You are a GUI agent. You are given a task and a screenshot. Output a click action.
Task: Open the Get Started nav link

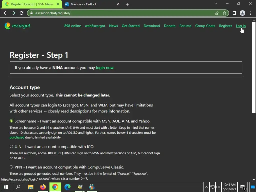(130, 26)
